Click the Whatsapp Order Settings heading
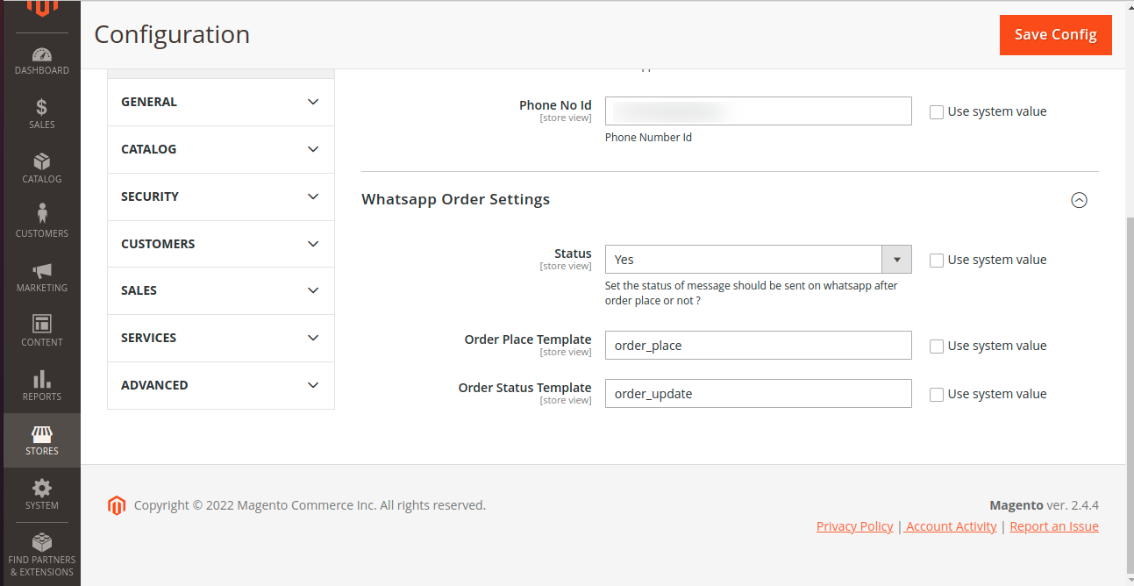The height and width of the screenshot is (586, 1134). click(x=456, y=199)
